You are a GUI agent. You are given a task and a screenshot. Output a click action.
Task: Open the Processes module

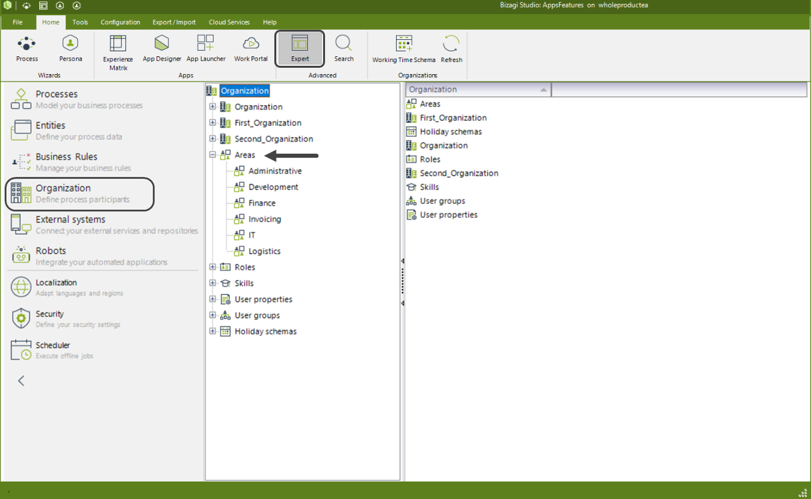[x=77, y=99]
